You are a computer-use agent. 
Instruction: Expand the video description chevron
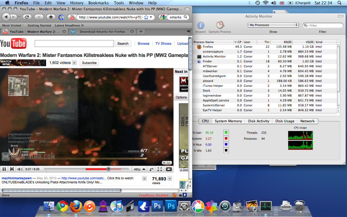click(x=144, y=178)
